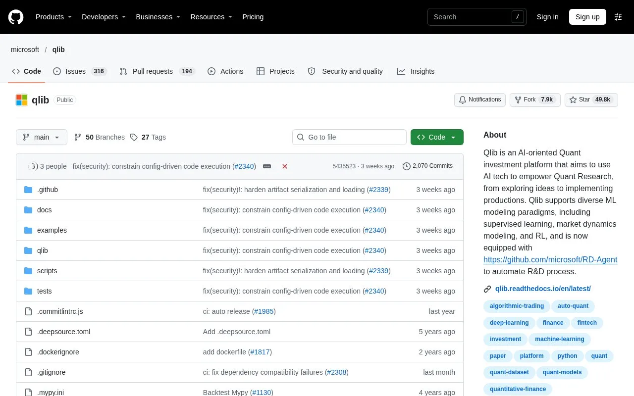This screenshot has width=634, height=396.
Task: View the 50 Branches list
Action: pos(99,137)
